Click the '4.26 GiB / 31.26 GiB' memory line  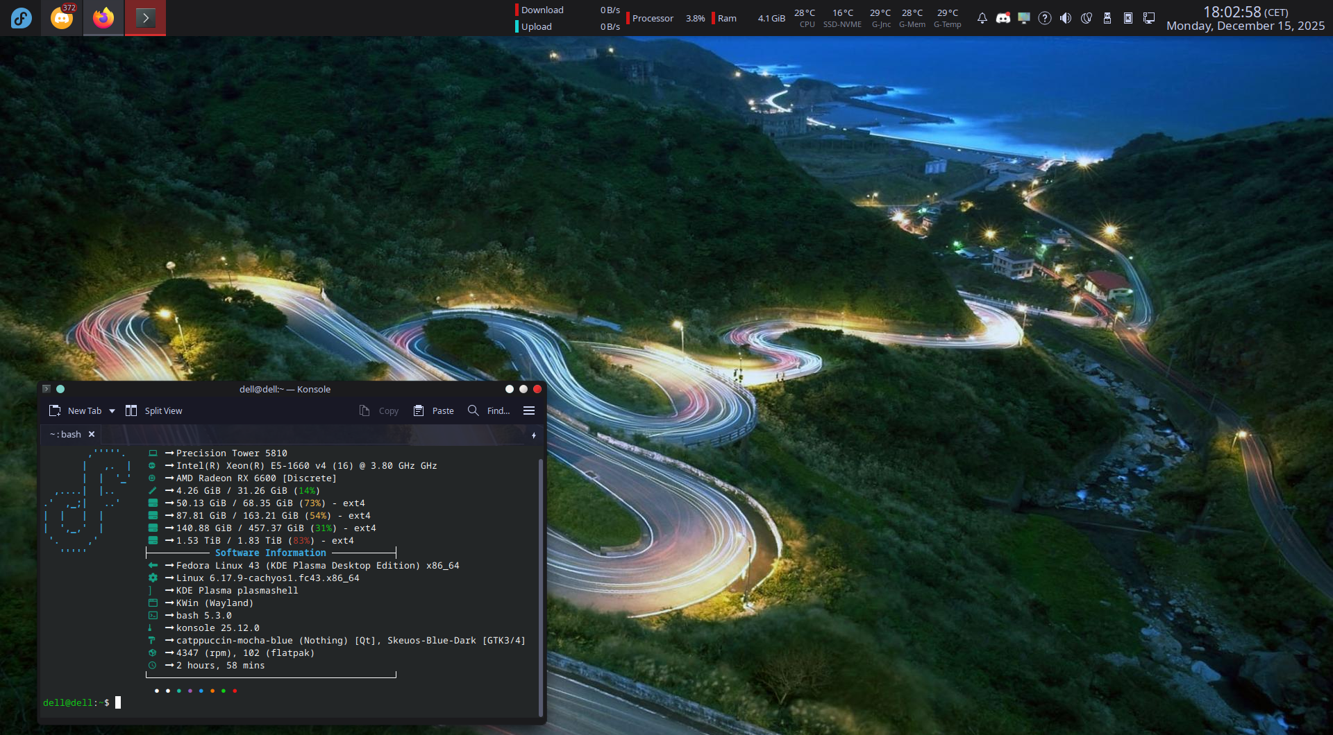(249, 490)
